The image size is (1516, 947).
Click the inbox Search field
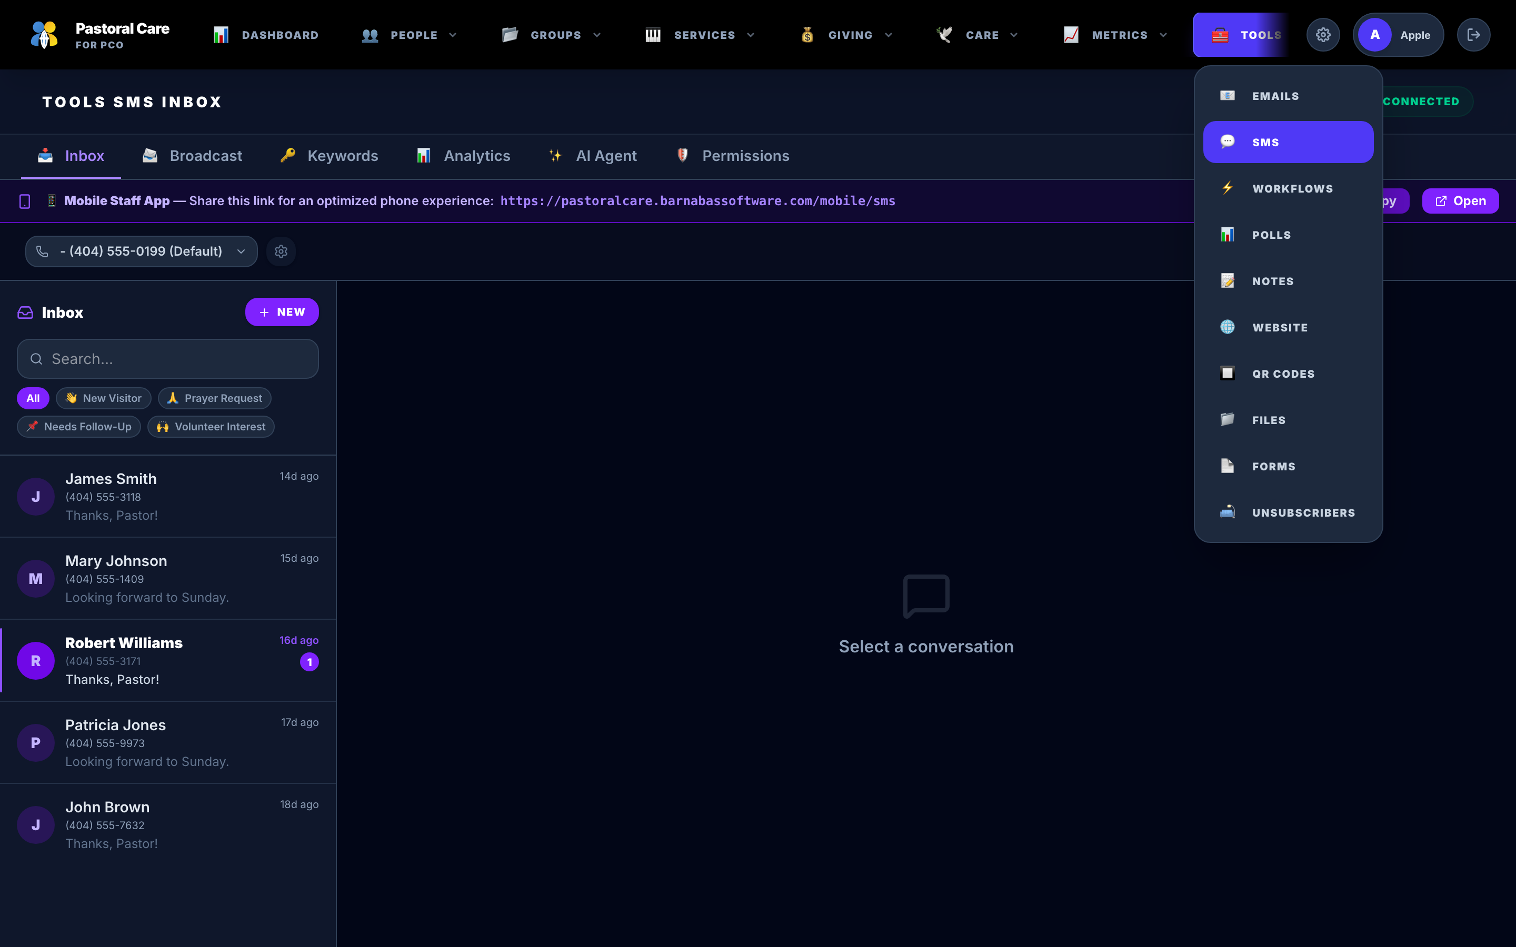coord(168,359)
